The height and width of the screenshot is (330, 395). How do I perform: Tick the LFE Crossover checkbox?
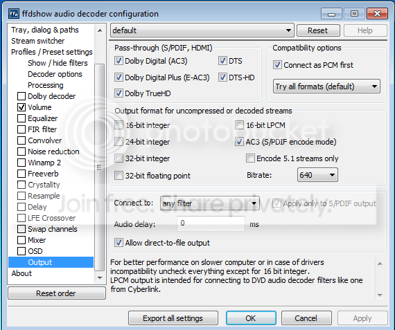(21, 218)
